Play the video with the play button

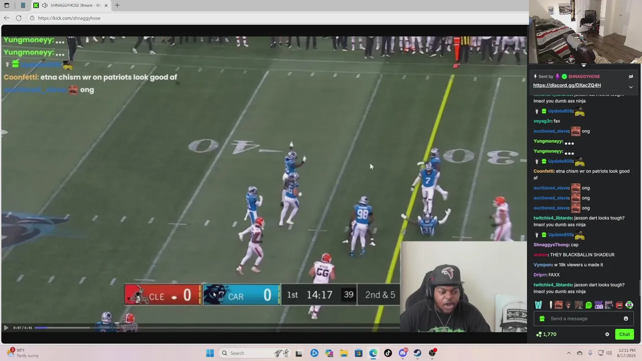pyautogui.click(x=6, y=328)
